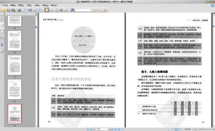Viewport: 215px width, 131px height.
Task: Go to previous page button
Action: [91, 129]
